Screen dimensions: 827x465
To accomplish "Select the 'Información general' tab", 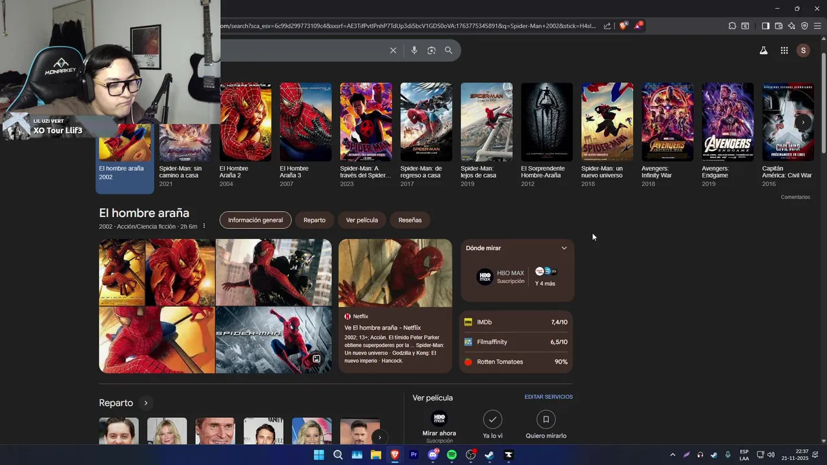I will [x=255, y=220].
